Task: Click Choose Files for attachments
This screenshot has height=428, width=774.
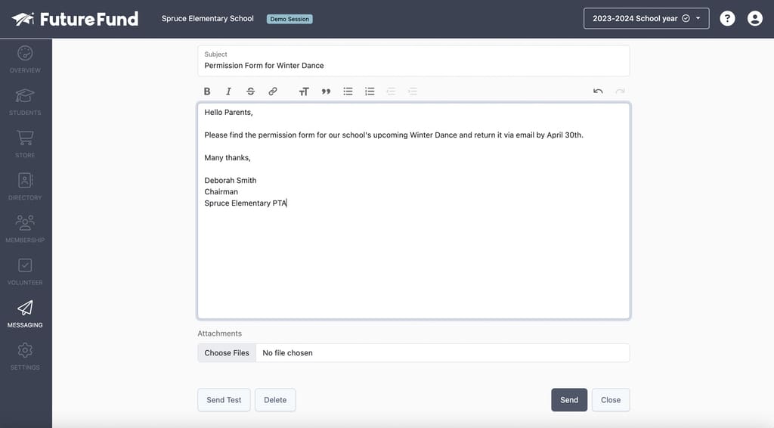Action: (227, 353)
